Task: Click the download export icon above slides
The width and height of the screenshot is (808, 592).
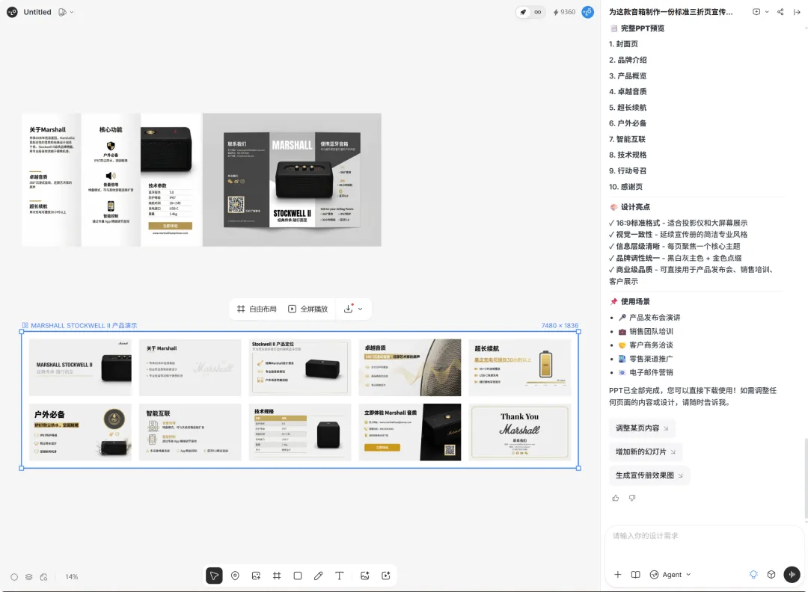Action: pos(349,309)
